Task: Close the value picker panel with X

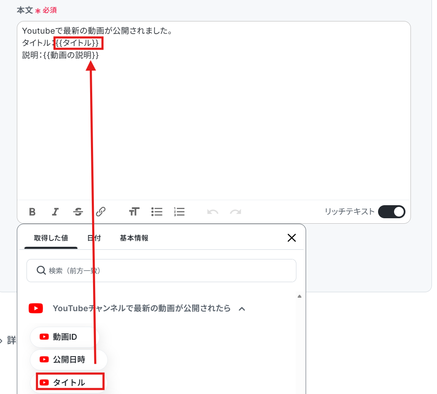Action: coord(292,238)
